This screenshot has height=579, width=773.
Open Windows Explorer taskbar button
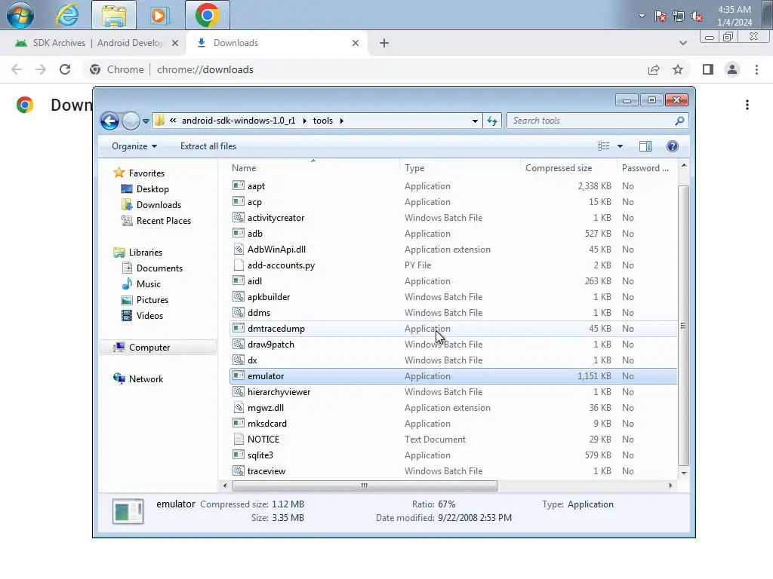114,15
